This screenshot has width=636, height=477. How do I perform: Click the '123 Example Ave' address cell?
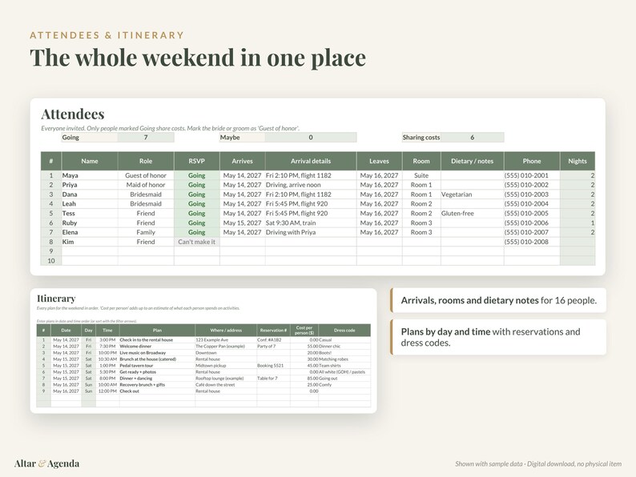226,340
